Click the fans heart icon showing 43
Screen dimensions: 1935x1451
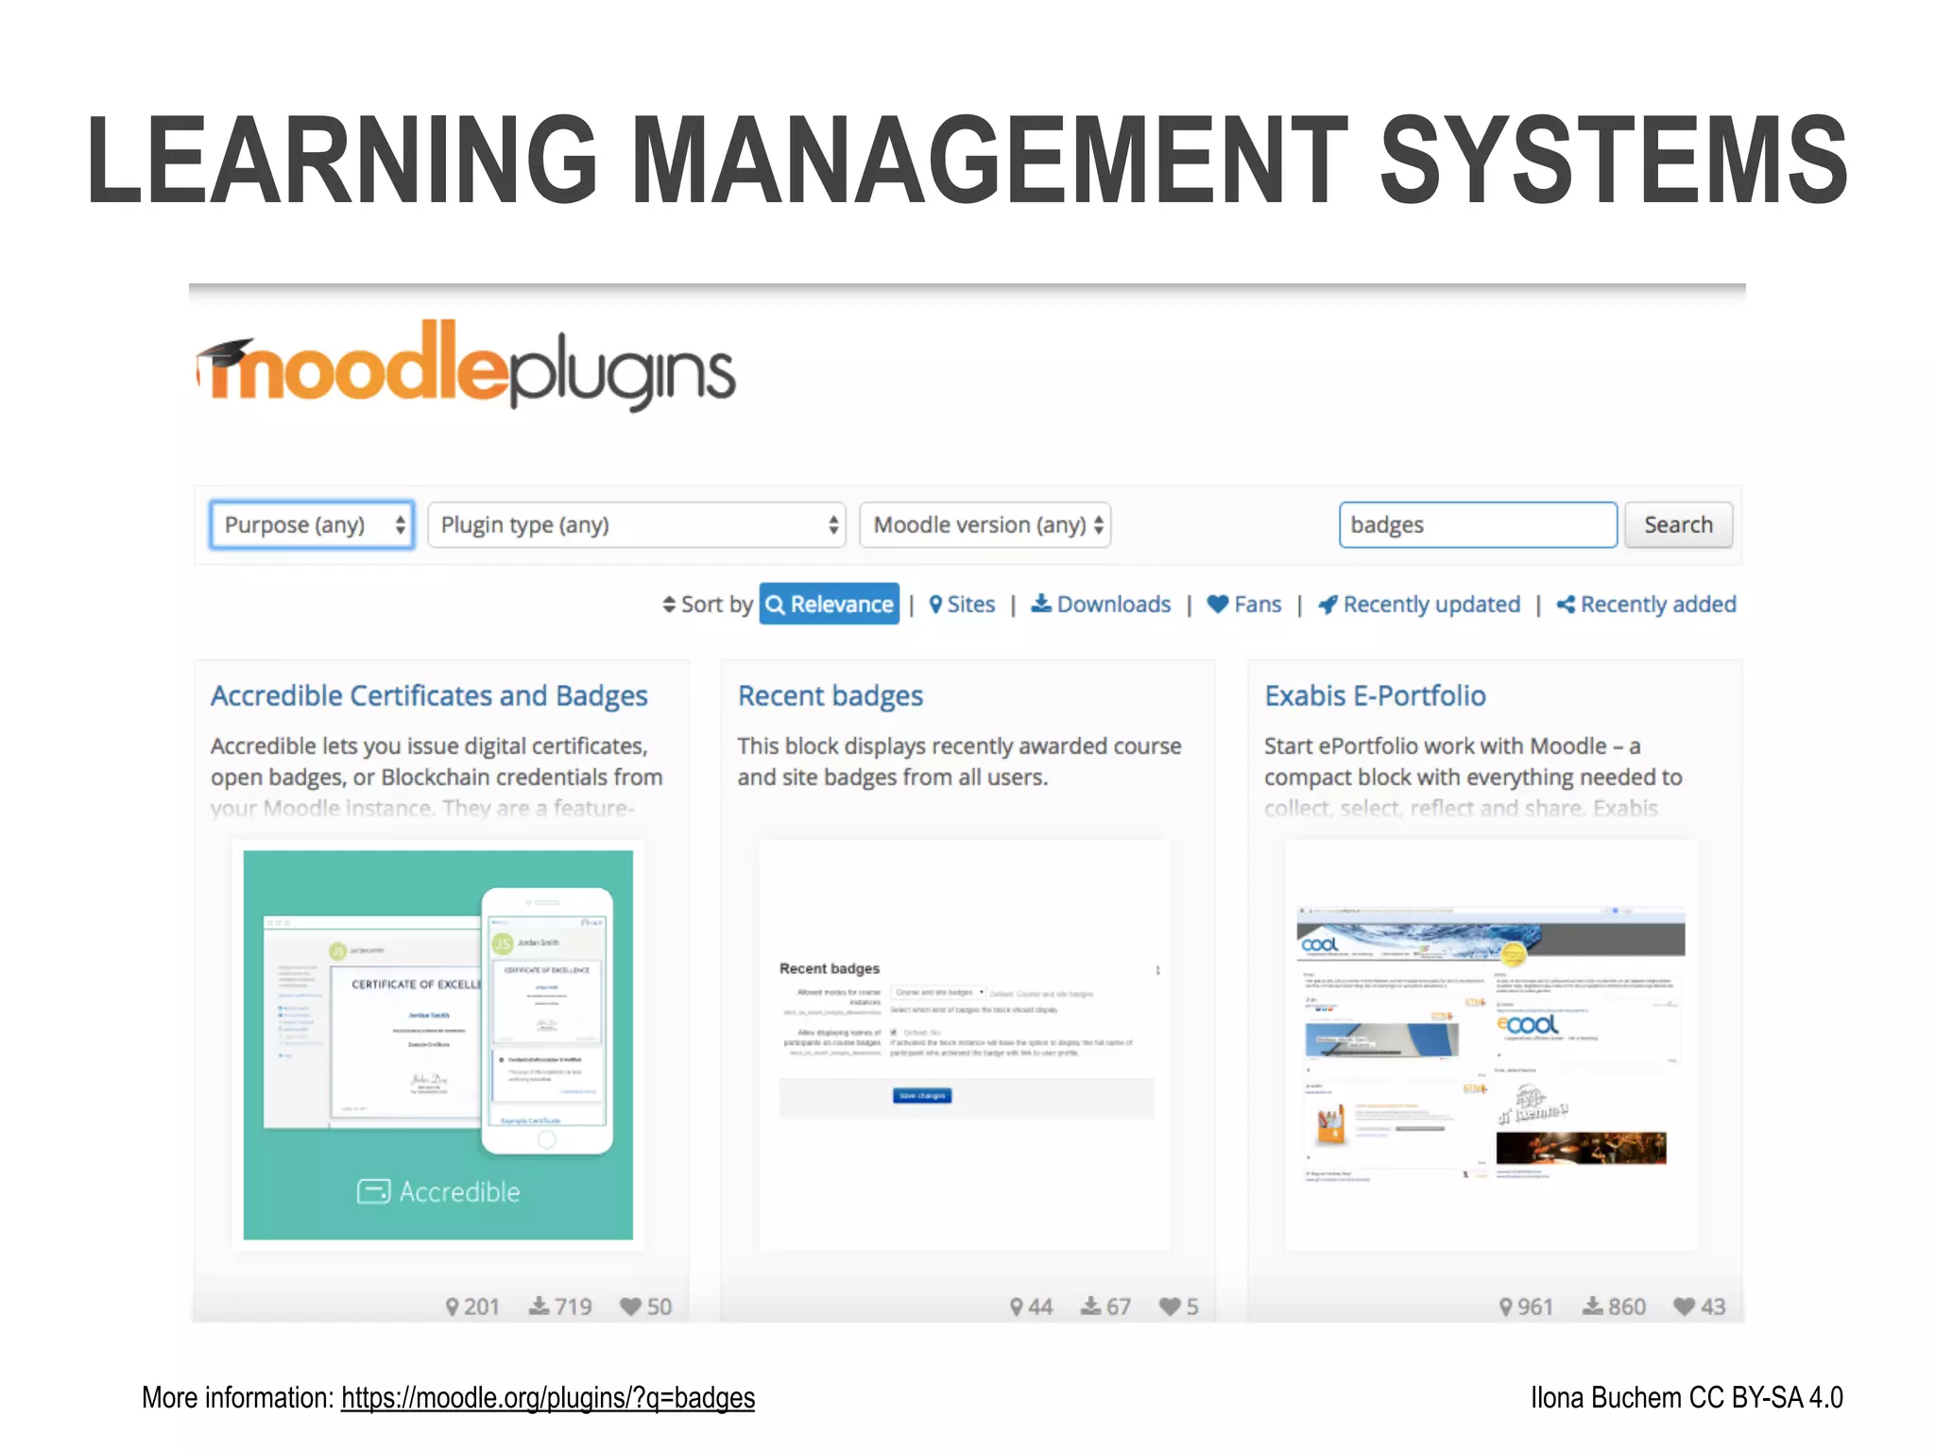coord(1684,1306)
